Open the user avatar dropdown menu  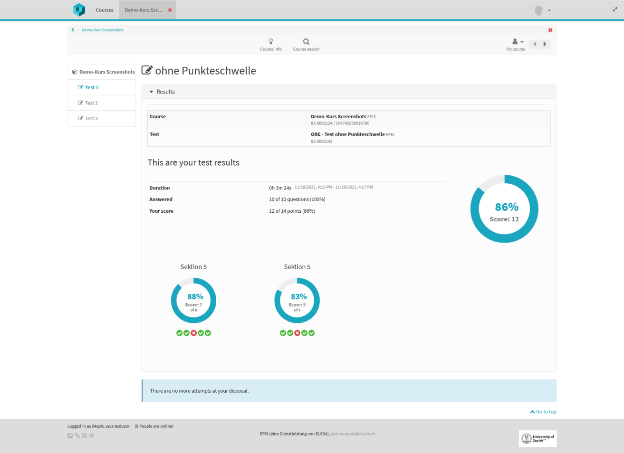(x=542, y=10)
